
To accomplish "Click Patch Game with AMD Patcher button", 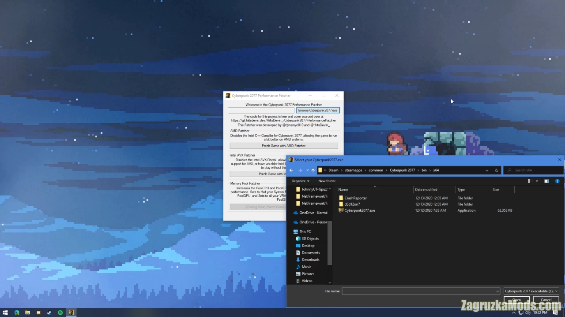I will pyautogui.click(x=283, y=146).
